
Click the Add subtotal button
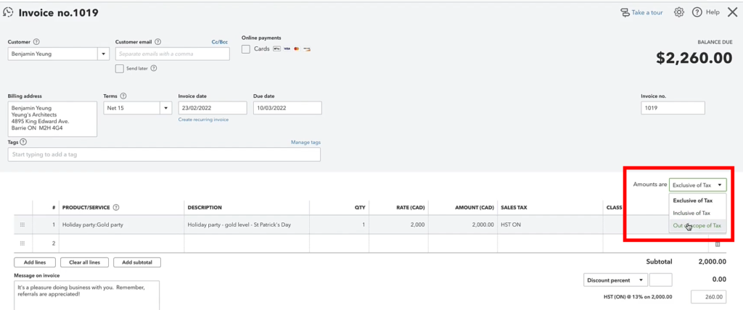137,262
